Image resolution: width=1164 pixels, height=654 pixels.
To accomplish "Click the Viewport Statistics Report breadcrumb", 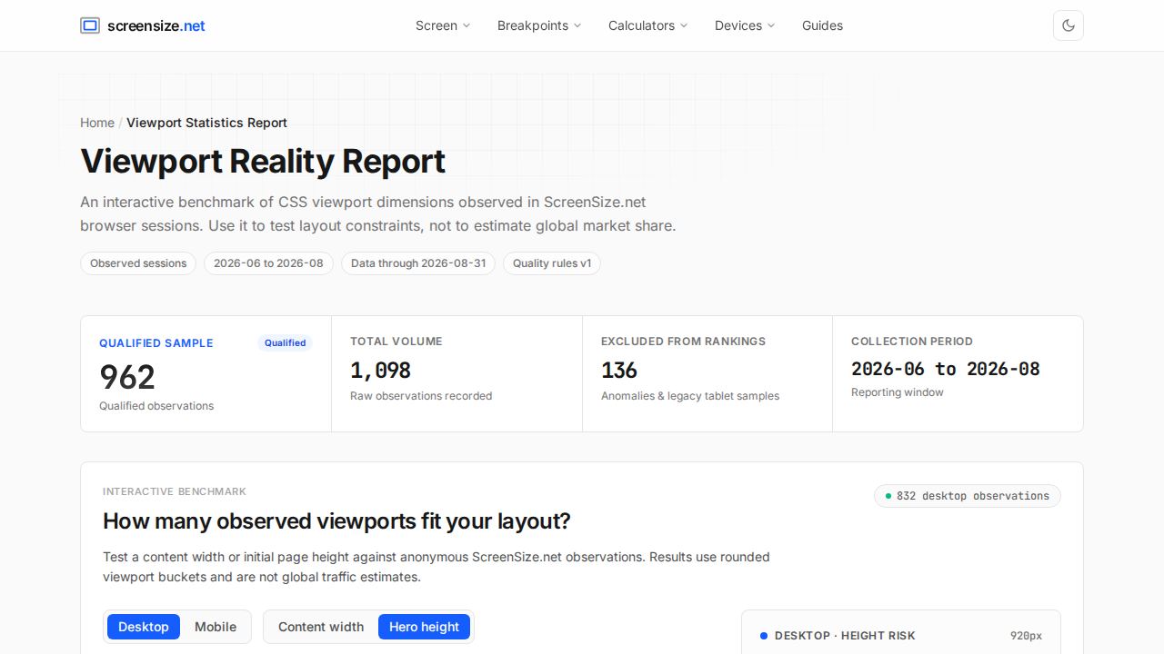I will (206, 123).
